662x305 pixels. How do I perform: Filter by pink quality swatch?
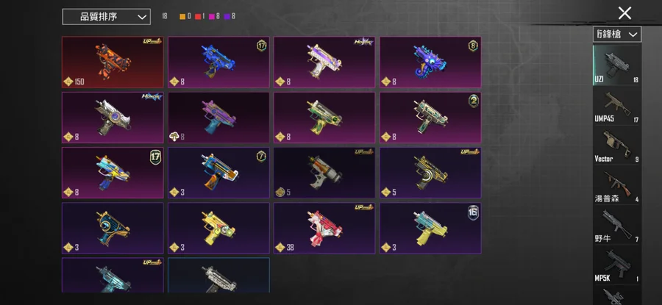coord(212,16)
